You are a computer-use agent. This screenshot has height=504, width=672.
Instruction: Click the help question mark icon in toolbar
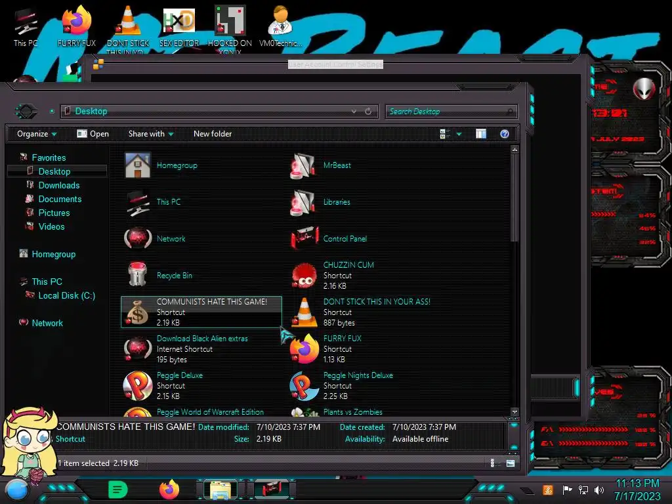505,134
